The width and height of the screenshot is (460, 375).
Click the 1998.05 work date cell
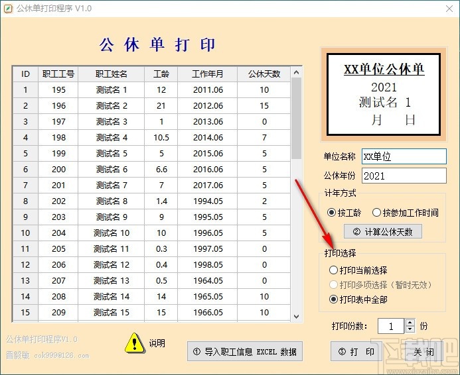(207, 264)
